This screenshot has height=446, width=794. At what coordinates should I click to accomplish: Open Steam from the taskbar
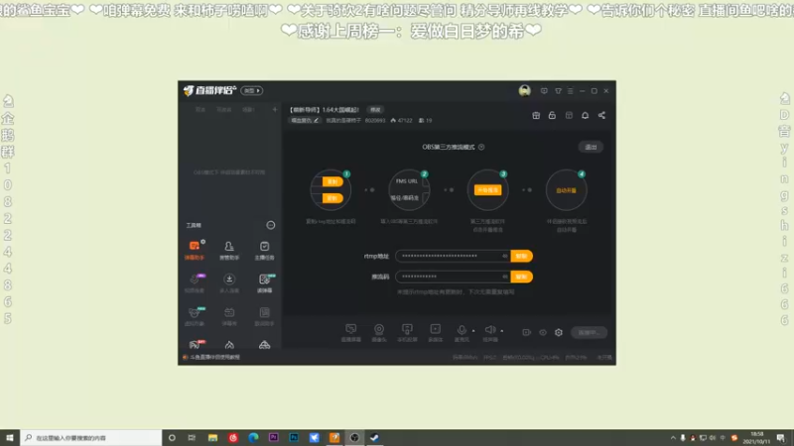(x=375, y=437)
